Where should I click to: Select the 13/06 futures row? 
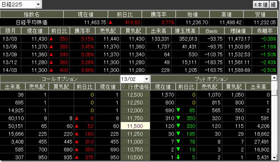pyautogui.click(x=139, y=47)
